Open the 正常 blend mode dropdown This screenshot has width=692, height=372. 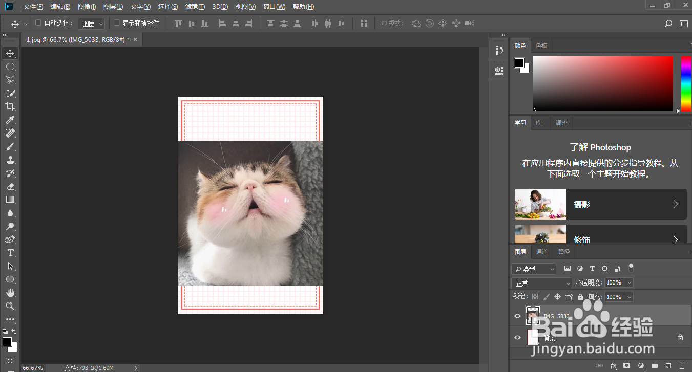pyautogui.click(x=542, y=283)
